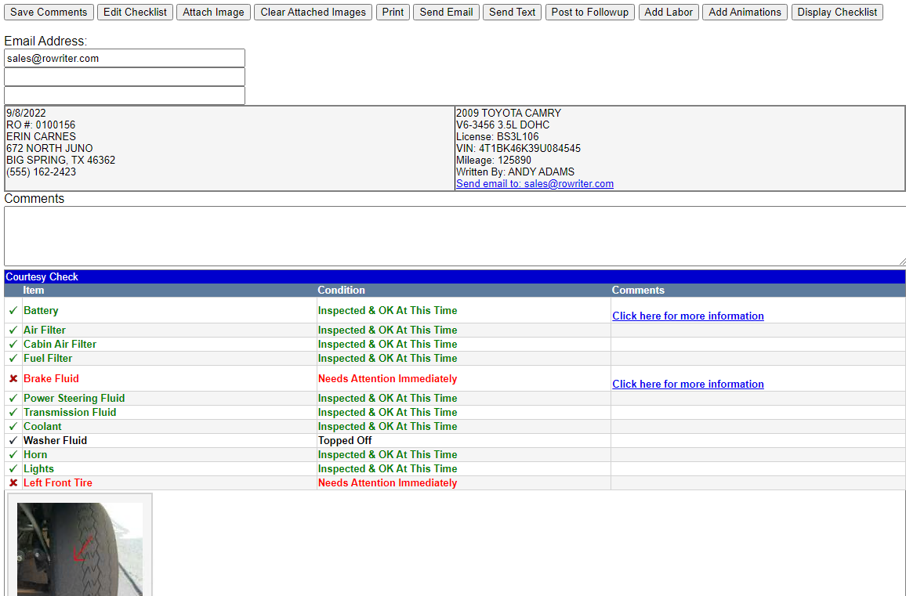Select the third empty email address field

click(125, 96)
